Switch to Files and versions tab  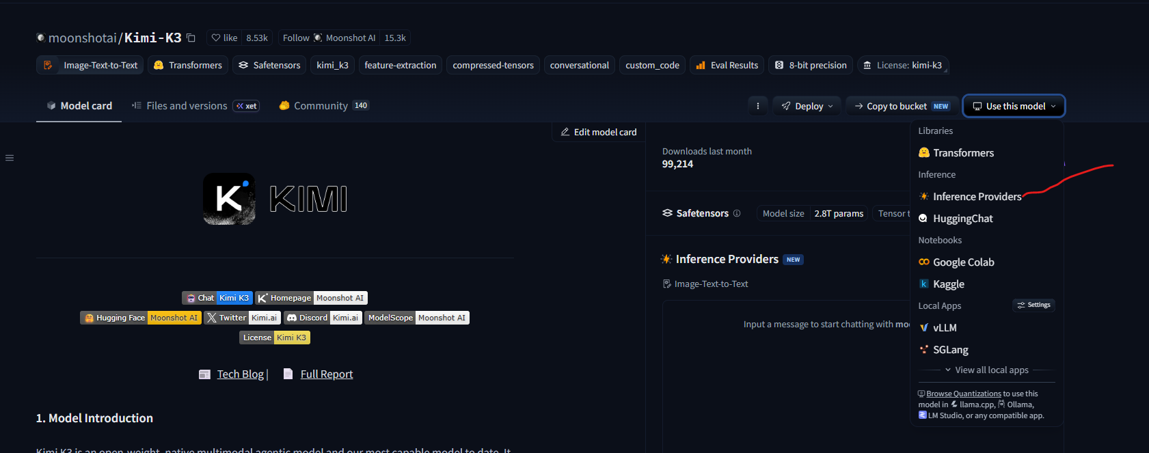pyautogui.click(x=195, y=106)
